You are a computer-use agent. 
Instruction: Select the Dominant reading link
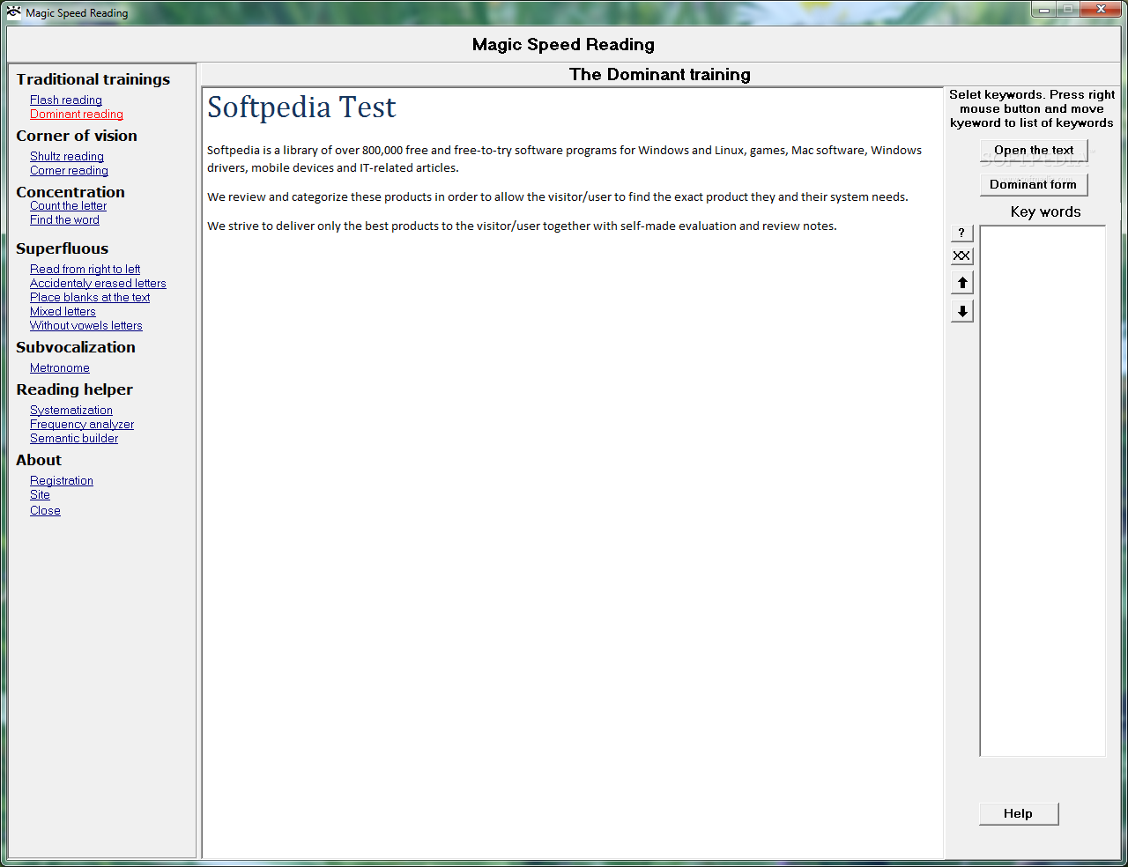(x=77, y=115)
